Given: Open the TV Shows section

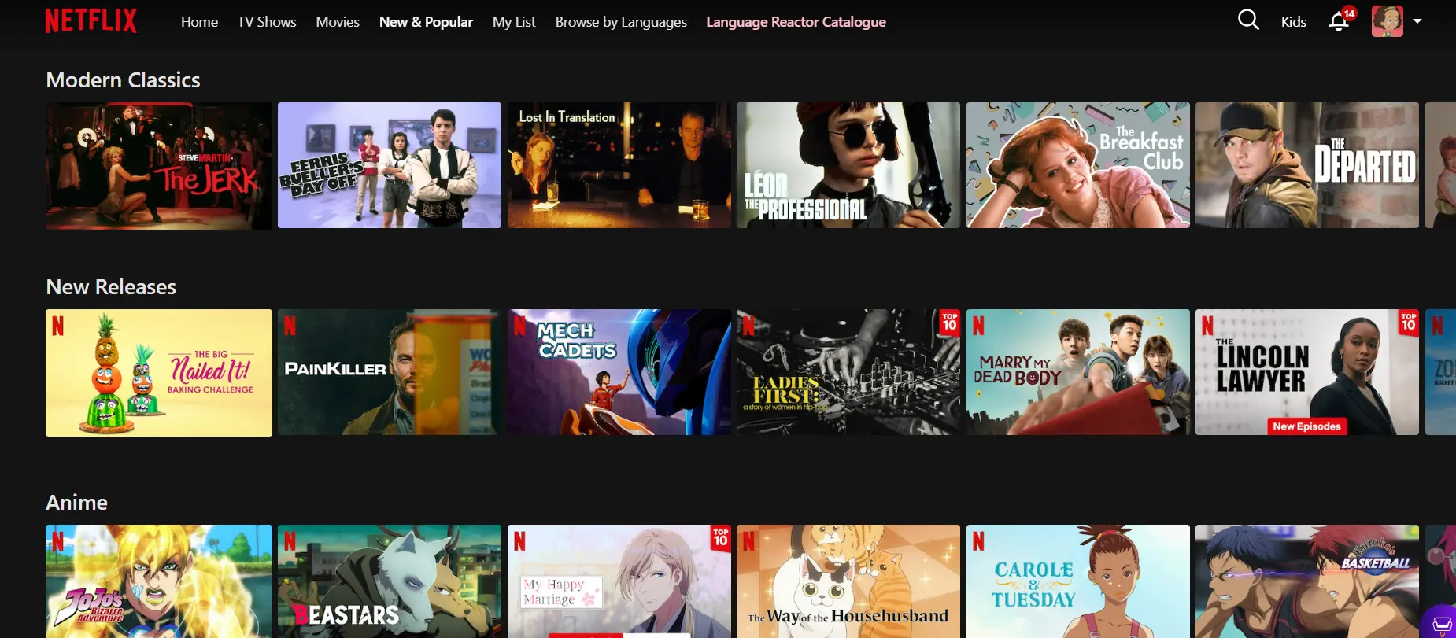Looking at the screenshot, I should [x=267, y=22].
